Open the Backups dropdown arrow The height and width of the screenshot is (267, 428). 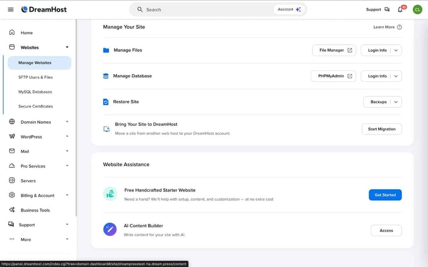pyautogui.click(x=396, y=102)
